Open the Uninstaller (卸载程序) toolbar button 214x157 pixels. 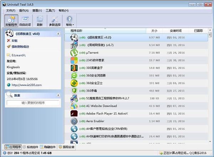coord(11,21)
